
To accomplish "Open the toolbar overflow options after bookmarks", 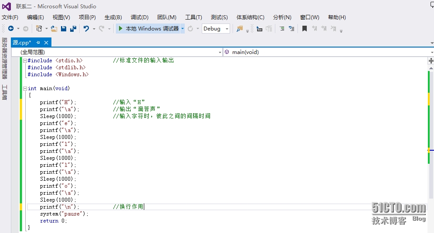I will click(x=341, y=31).
